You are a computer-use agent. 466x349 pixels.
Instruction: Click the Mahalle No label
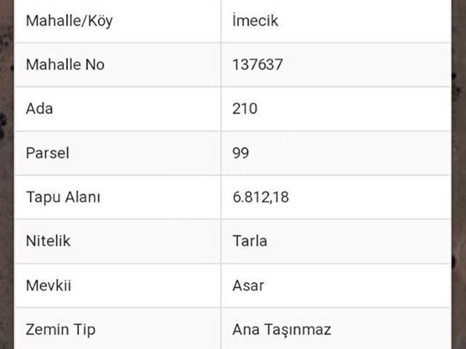pyautogui.click(x=65, y=65)
